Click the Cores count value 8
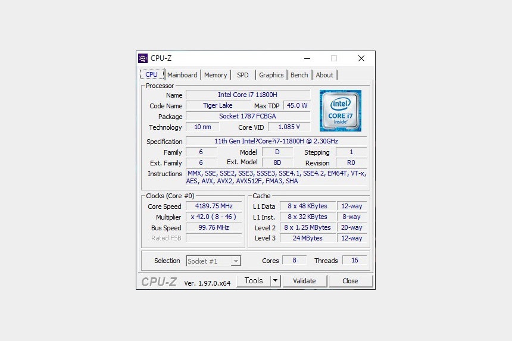 (294, 260)
